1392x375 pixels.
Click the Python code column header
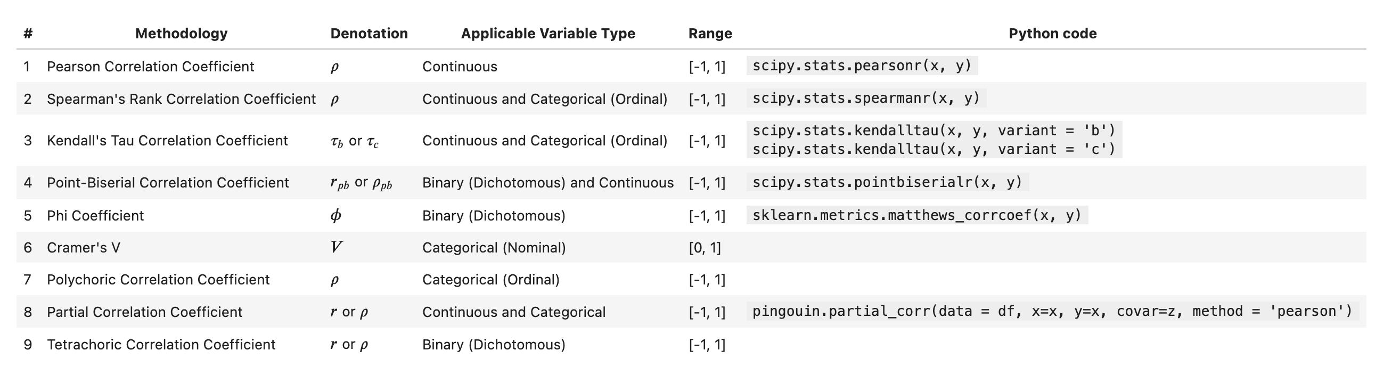point(1052,34)
